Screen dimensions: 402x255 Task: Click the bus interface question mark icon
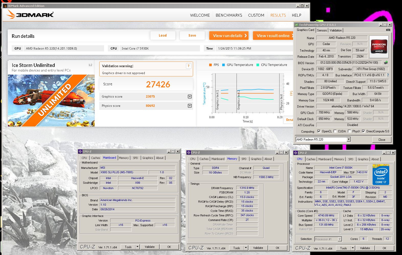point(388,75)
